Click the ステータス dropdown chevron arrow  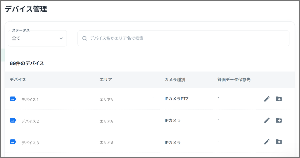61,38
